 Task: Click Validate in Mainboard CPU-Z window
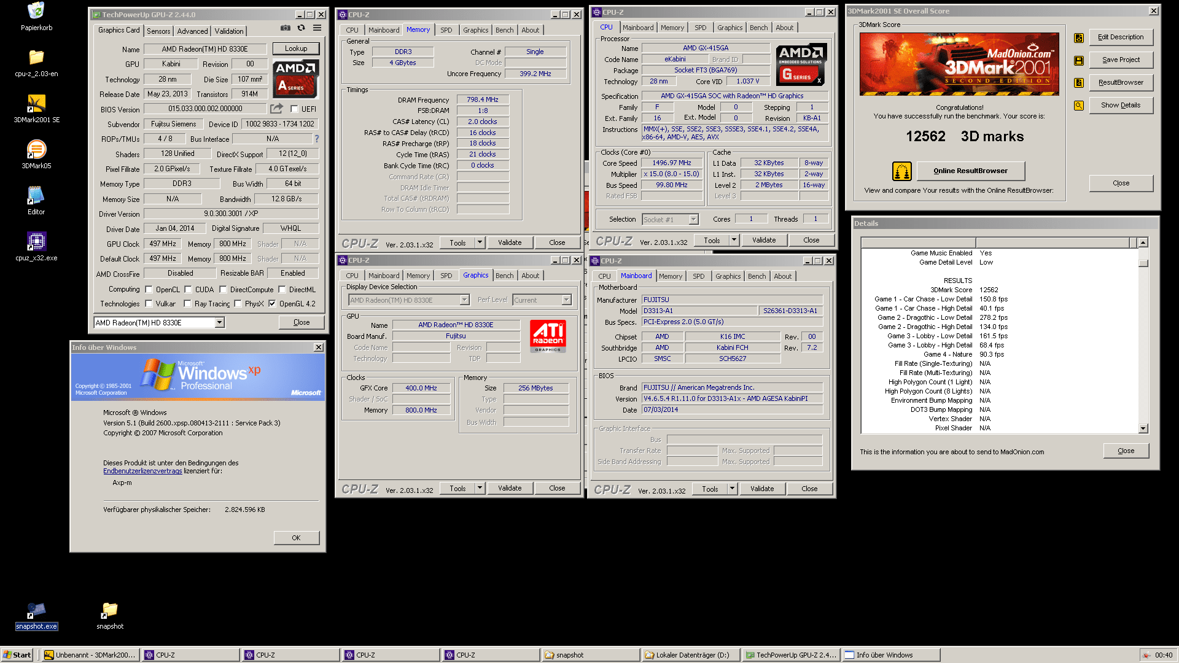tap(762, 489)
